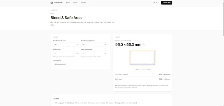Click the 'Working size (with bleed)' label

click(123, 41)
